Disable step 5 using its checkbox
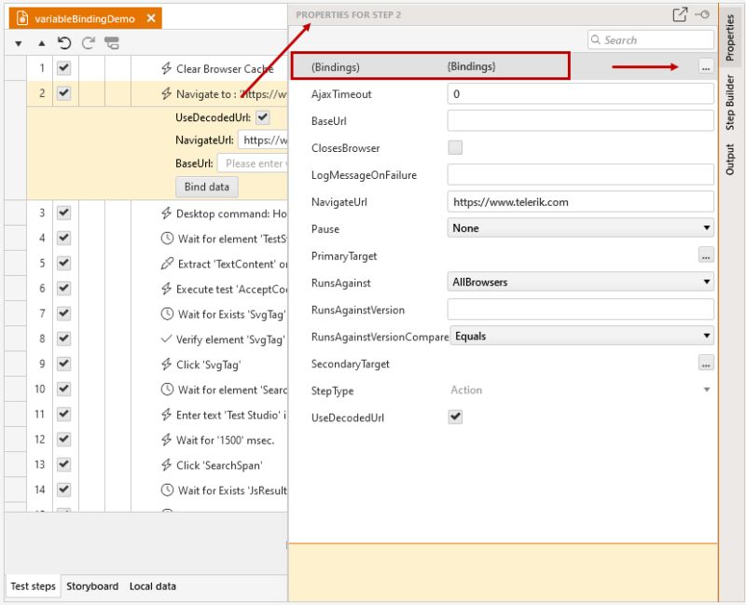 (x=62, y=261)
